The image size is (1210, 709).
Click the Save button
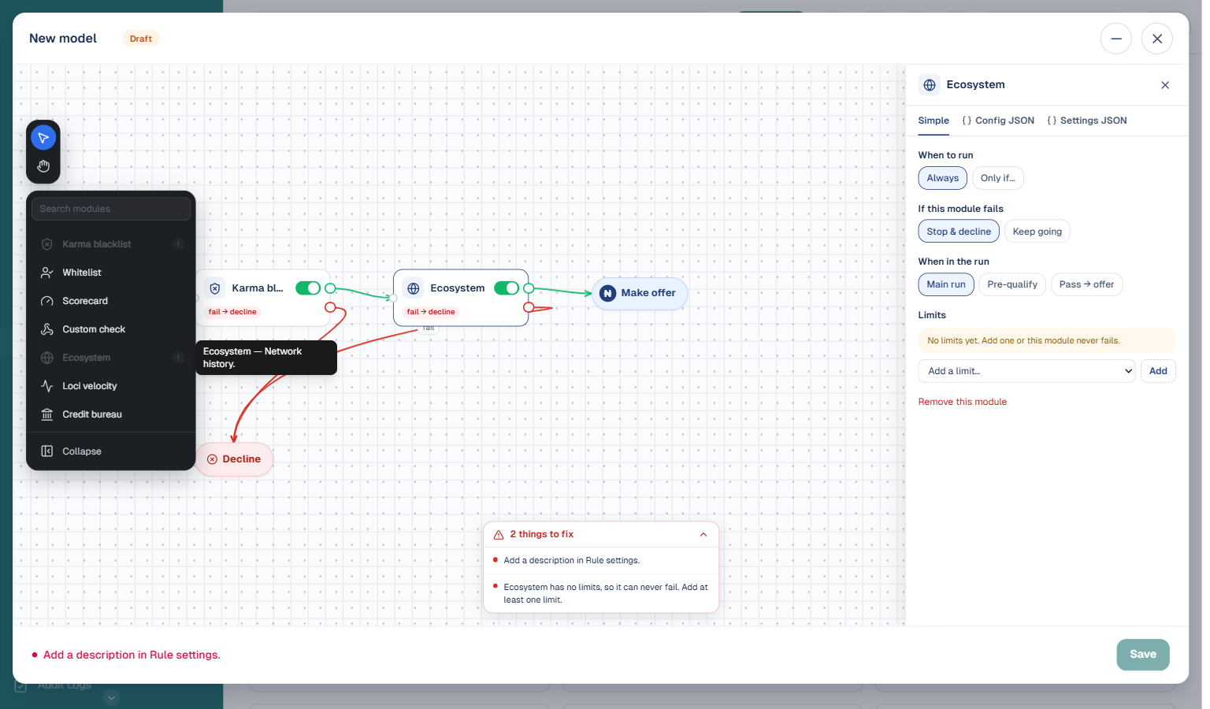[x=1143, y=655]
